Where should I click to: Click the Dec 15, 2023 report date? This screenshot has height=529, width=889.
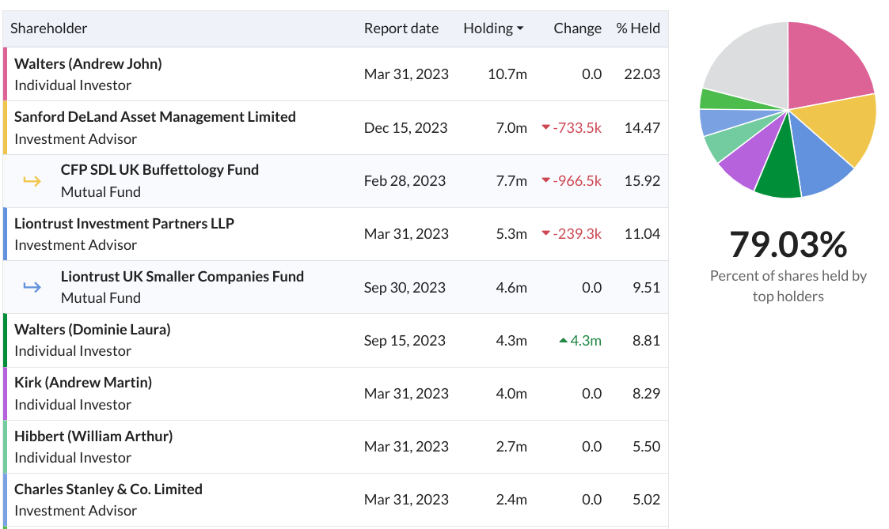tap(406, 127)
